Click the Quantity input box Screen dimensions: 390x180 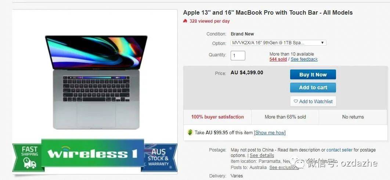(238, 56)
